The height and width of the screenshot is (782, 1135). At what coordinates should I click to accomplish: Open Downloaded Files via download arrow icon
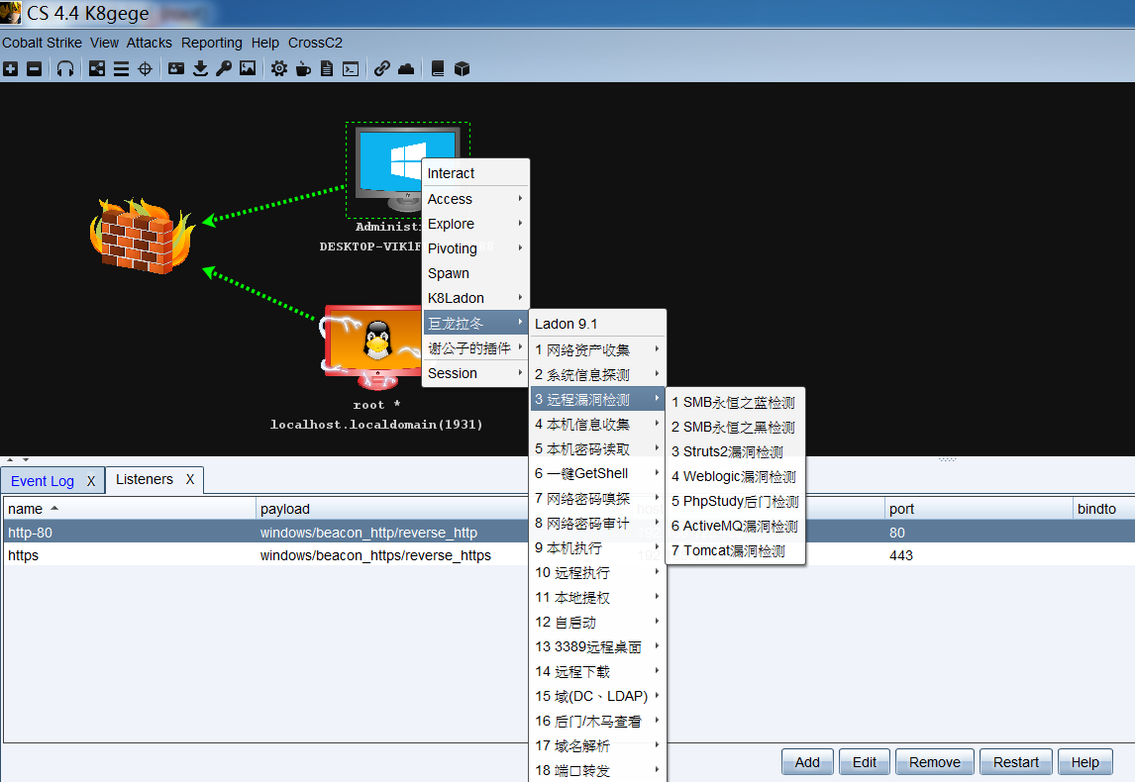tap(200, 68)
